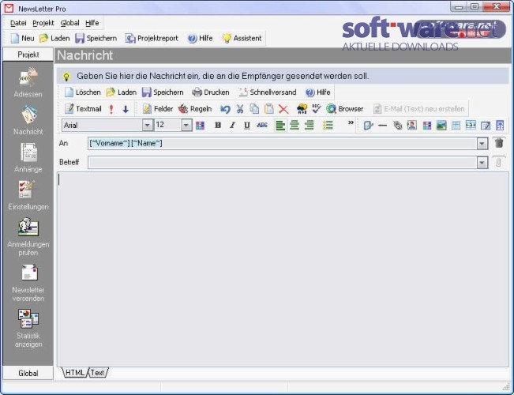The image size is (514, 395).
Task: Align text center
Action: 295,126
